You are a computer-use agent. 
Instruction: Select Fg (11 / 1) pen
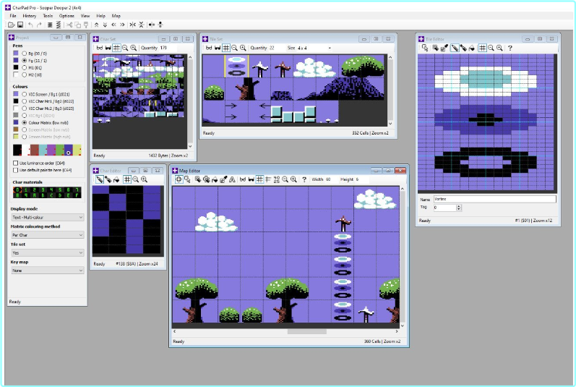pos(25,60)
